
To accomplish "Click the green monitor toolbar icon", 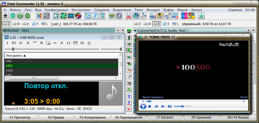I will (112, 16).
